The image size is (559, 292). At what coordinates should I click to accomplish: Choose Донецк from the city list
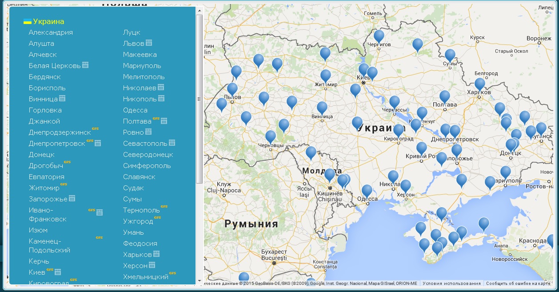click(41, 155)
